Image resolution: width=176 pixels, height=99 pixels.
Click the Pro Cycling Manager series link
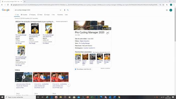(x=84, y=43)
